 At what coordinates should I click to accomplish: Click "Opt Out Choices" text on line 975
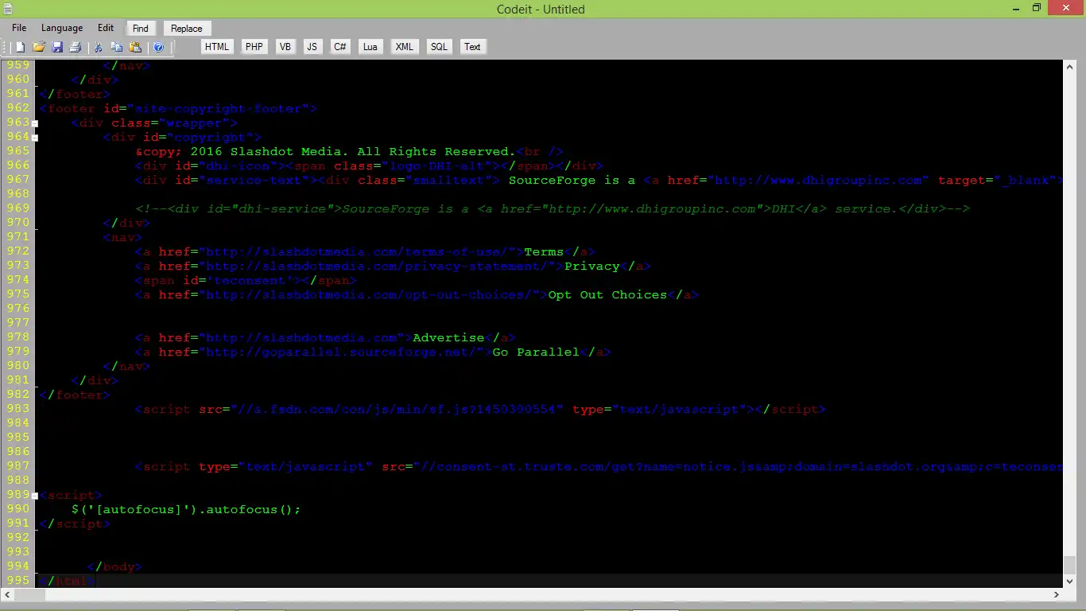click(x=607, y=295)
